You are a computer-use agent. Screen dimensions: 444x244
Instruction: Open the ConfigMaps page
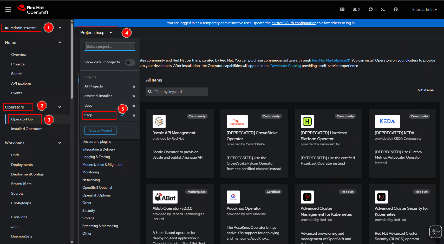pos(21,203)
